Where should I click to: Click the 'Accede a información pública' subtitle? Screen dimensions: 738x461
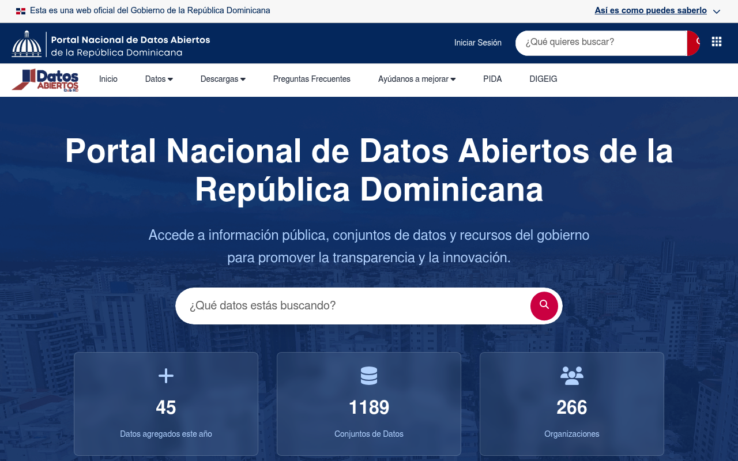pos(369,246)
